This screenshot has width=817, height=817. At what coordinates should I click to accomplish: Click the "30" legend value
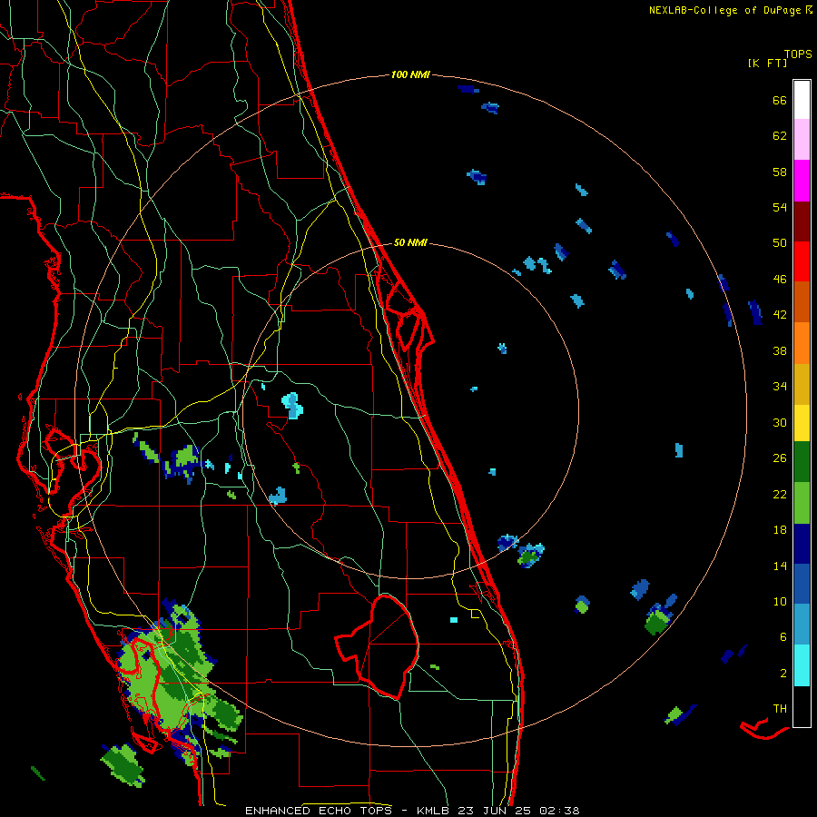[x=780, y=422]
